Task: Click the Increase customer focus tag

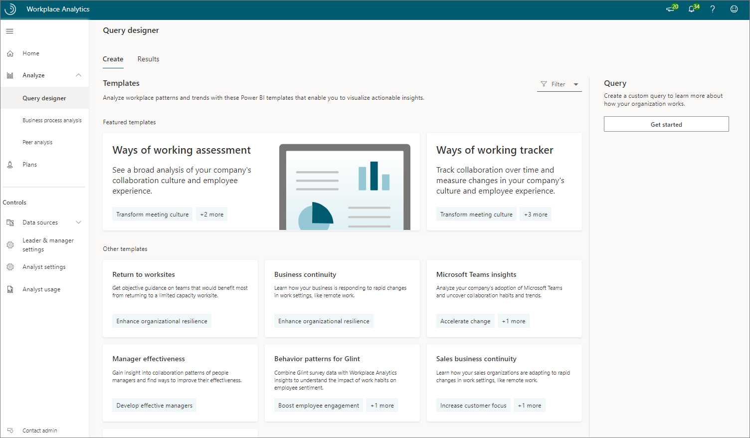Action: (x=473, y=406)
